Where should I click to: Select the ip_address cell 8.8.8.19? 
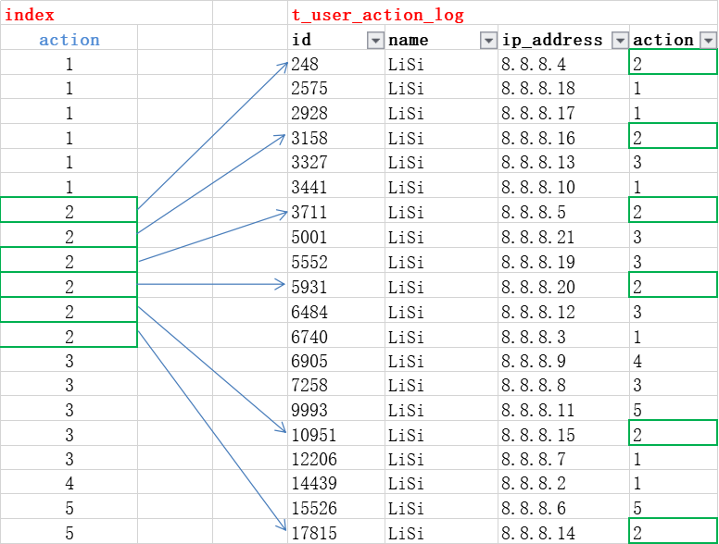pyautogui.click(x=563, y=261)
